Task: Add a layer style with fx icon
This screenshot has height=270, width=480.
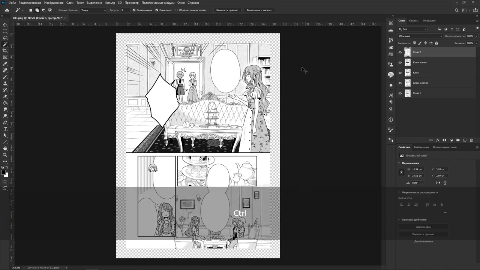Action: (438, 140)
